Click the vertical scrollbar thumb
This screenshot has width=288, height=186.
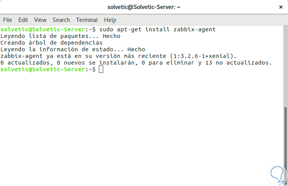pyautogui.click(x=286, y=146)
